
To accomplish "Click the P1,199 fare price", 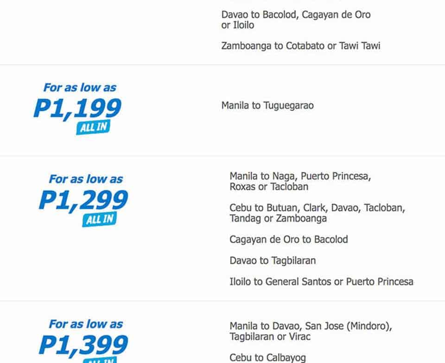I will 77,108.
